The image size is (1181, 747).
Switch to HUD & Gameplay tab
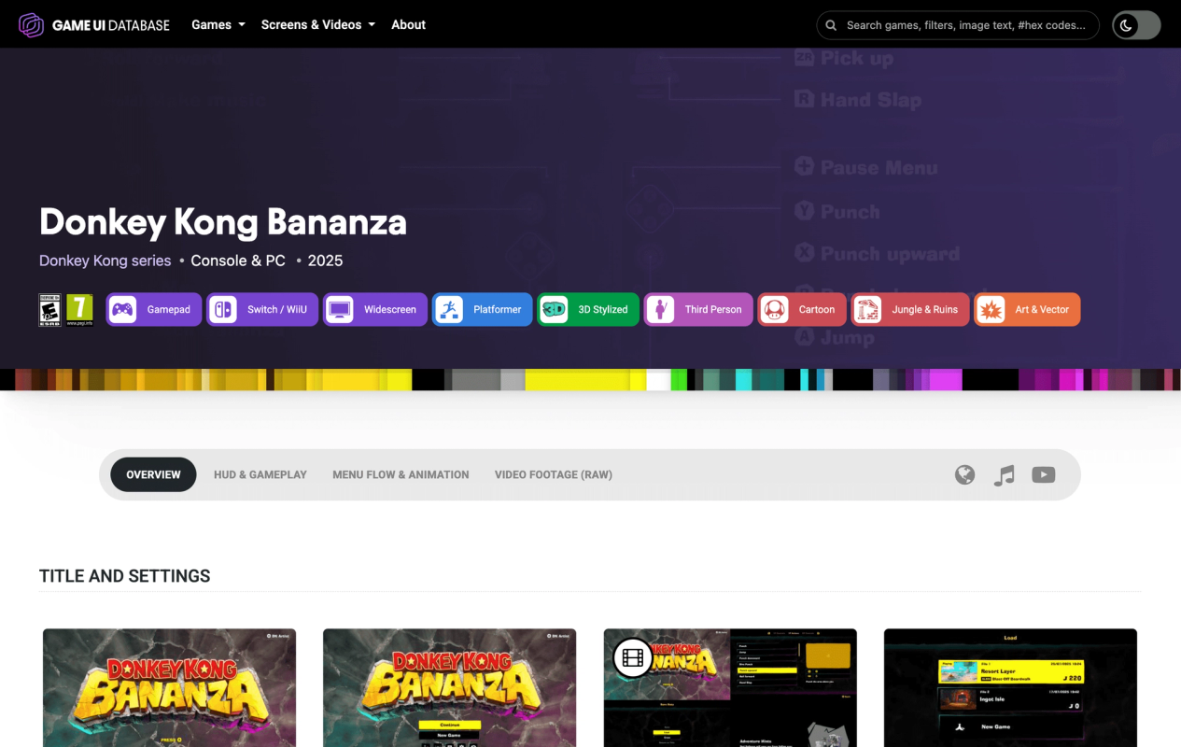click(260, 474)
